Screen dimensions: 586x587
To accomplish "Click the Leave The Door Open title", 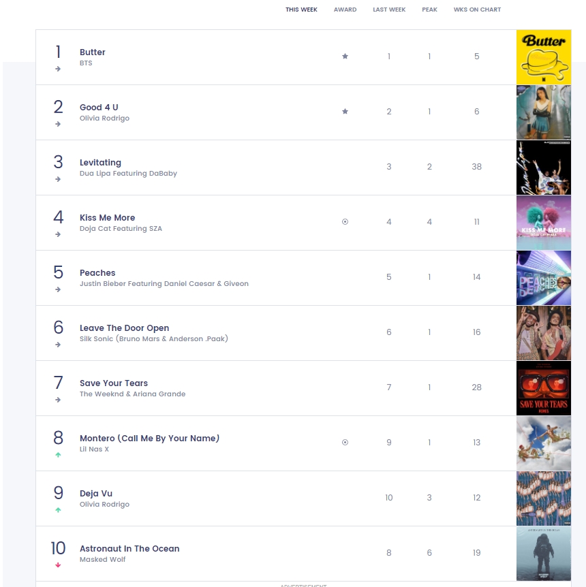I will click(x=125, y=328).
